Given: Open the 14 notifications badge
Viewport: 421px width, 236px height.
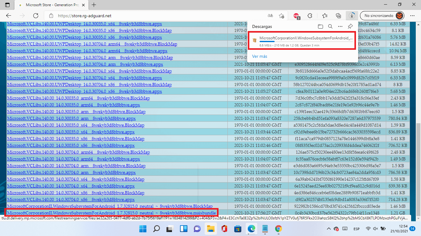Looking at the screenshot, I should pyautogui.click(x=412, y=229).
